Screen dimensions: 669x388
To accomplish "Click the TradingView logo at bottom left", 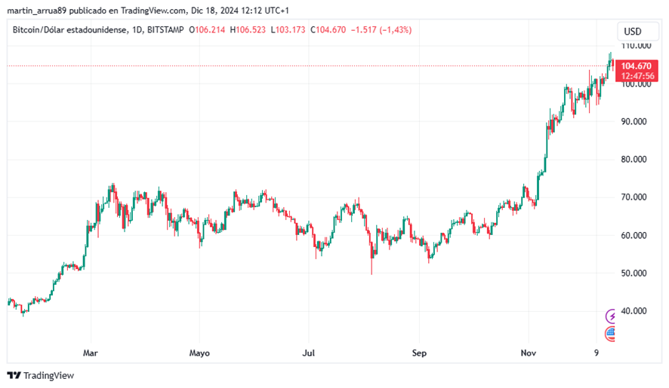I will 41,375.
